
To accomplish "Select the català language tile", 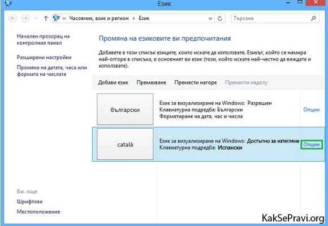I will [x=125, y=144].
